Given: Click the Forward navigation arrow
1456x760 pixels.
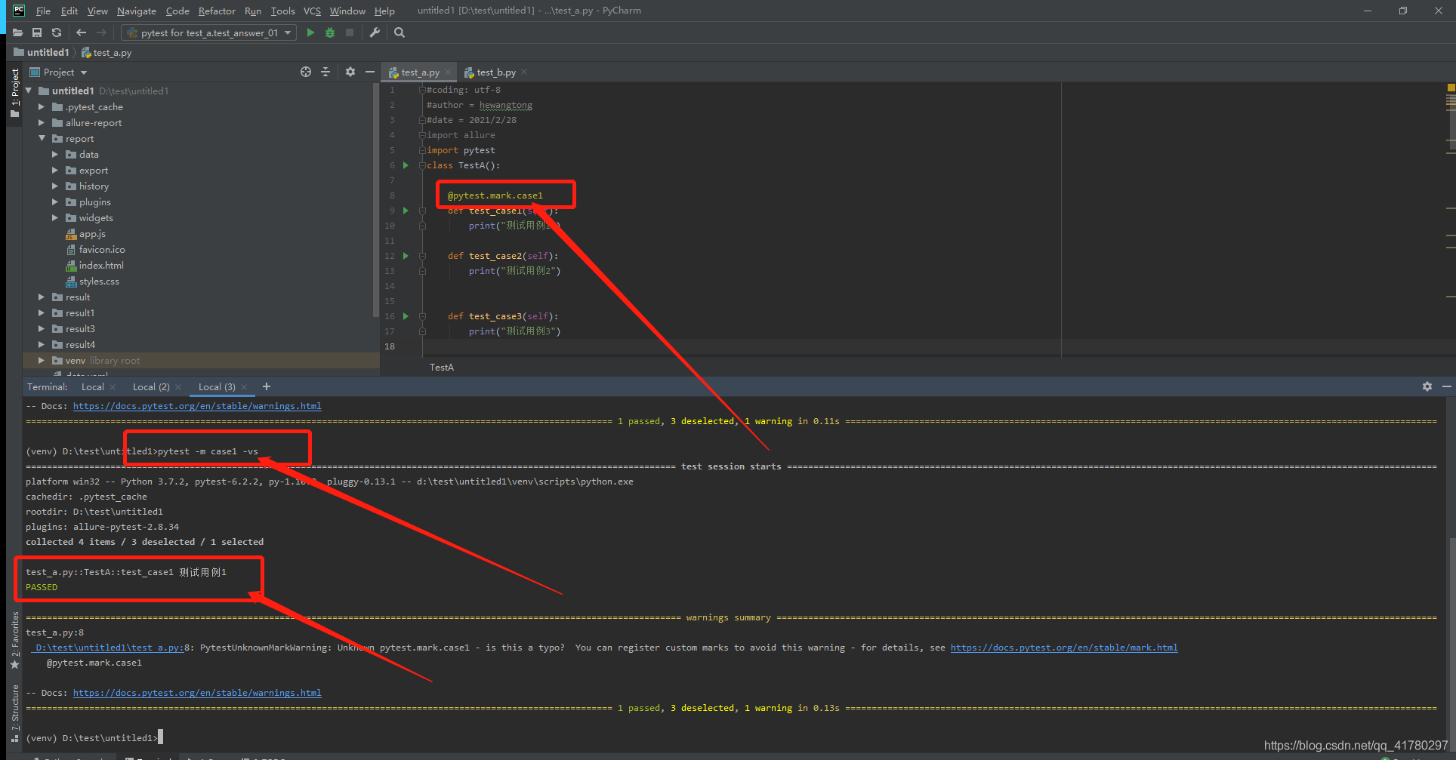Looking at the screenshot, I should point(101,32).
